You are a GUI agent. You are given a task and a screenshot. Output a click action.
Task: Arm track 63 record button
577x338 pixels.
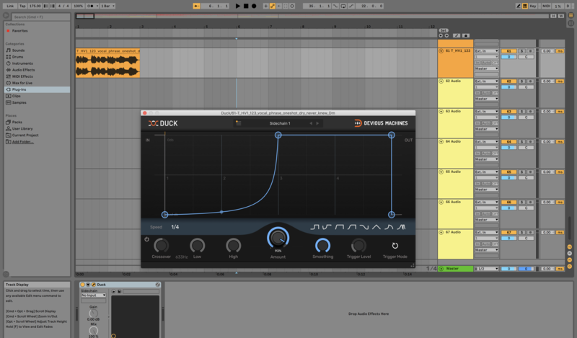click(x=530, y=111)
